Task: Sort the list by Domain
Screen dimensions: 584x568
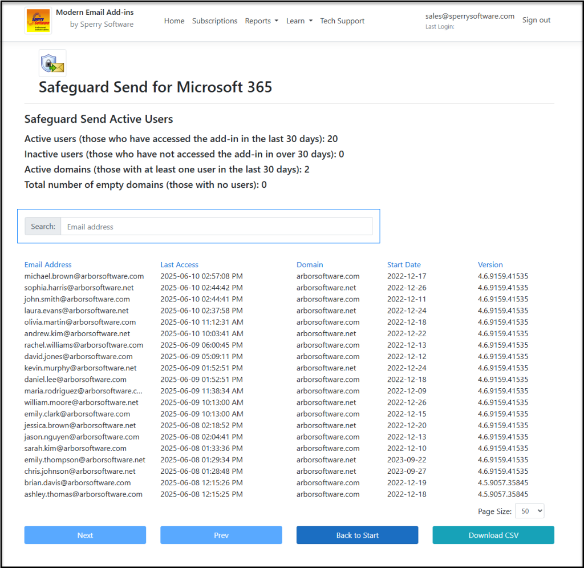Action: click(x=310, y=264)
